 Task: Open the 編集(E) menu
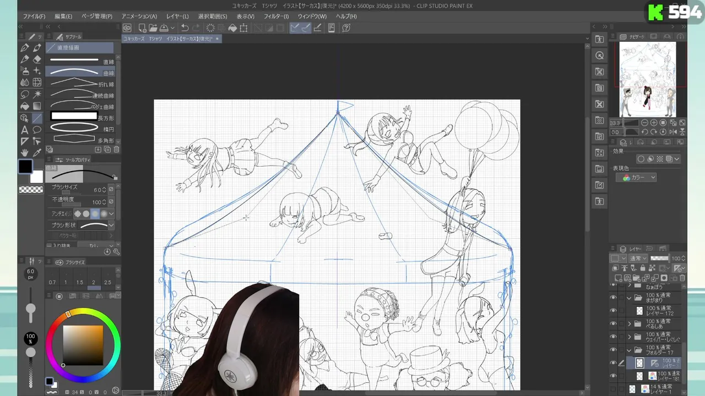(x=63, y=16)
